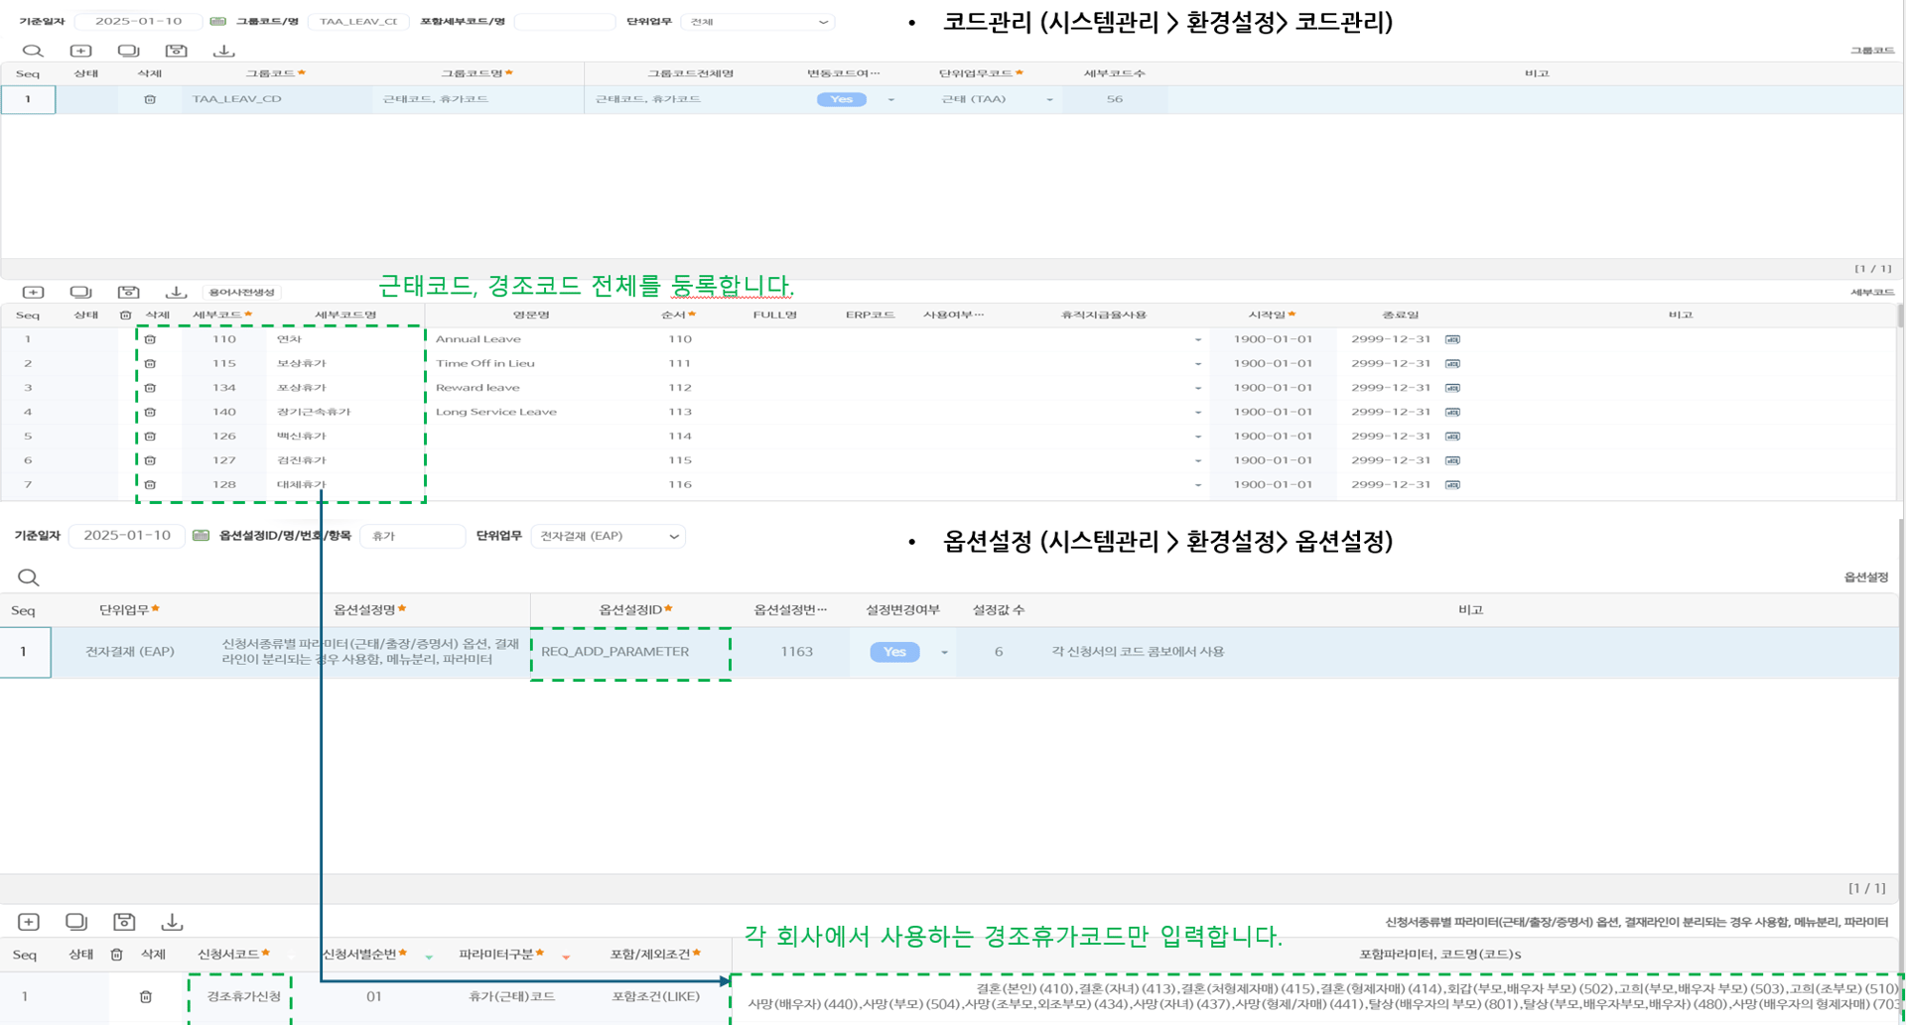Open the 단위업무 전체 dropdown at top
Viewport: 1906px width, 1025px height.
click(757, 22)
